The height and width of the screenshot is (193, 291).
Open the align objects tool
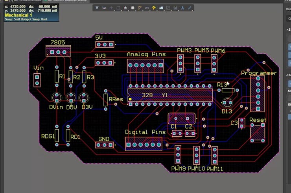125,8
